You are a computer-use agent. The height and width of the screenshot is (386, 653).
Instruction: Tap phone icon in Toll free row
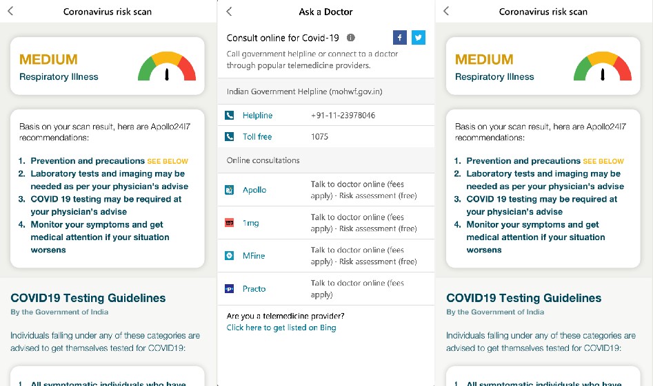(x=230, y=136)
